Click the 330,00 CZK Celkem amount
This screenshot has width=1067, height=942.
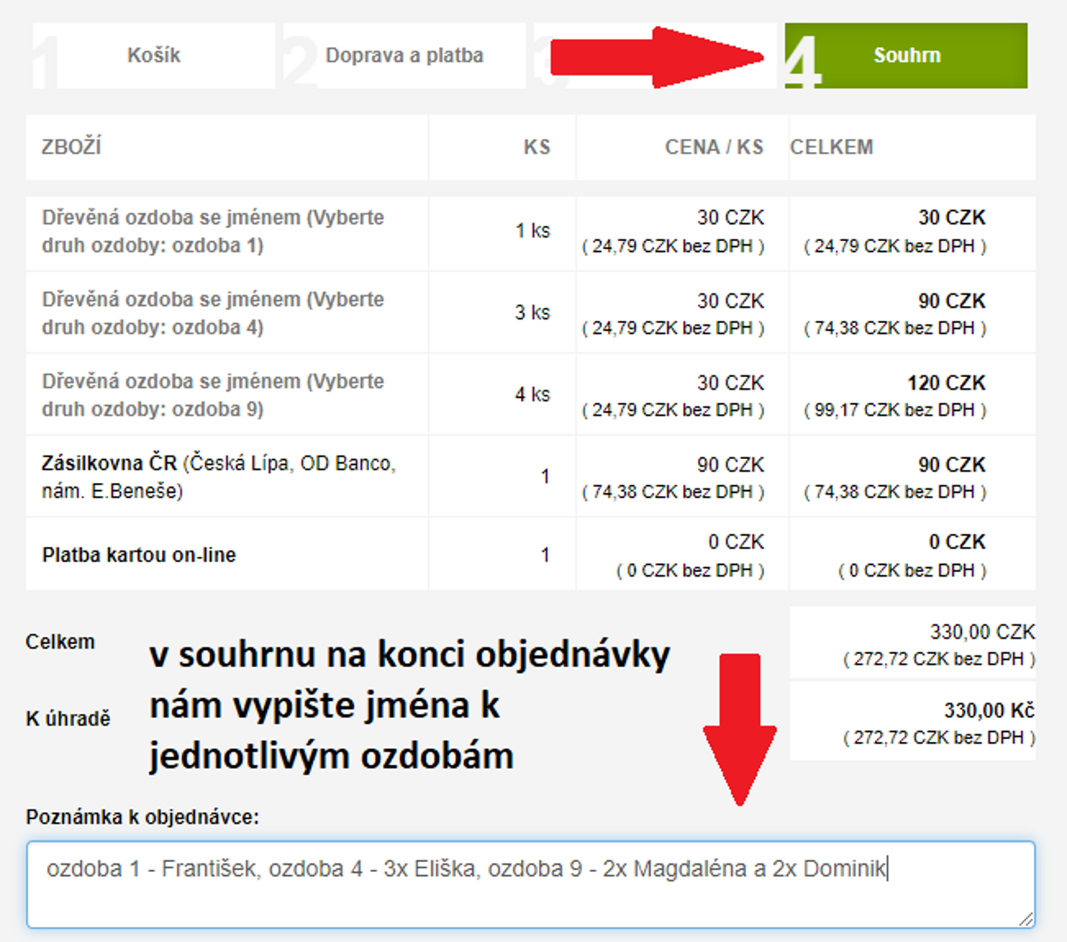coord(982,632)
